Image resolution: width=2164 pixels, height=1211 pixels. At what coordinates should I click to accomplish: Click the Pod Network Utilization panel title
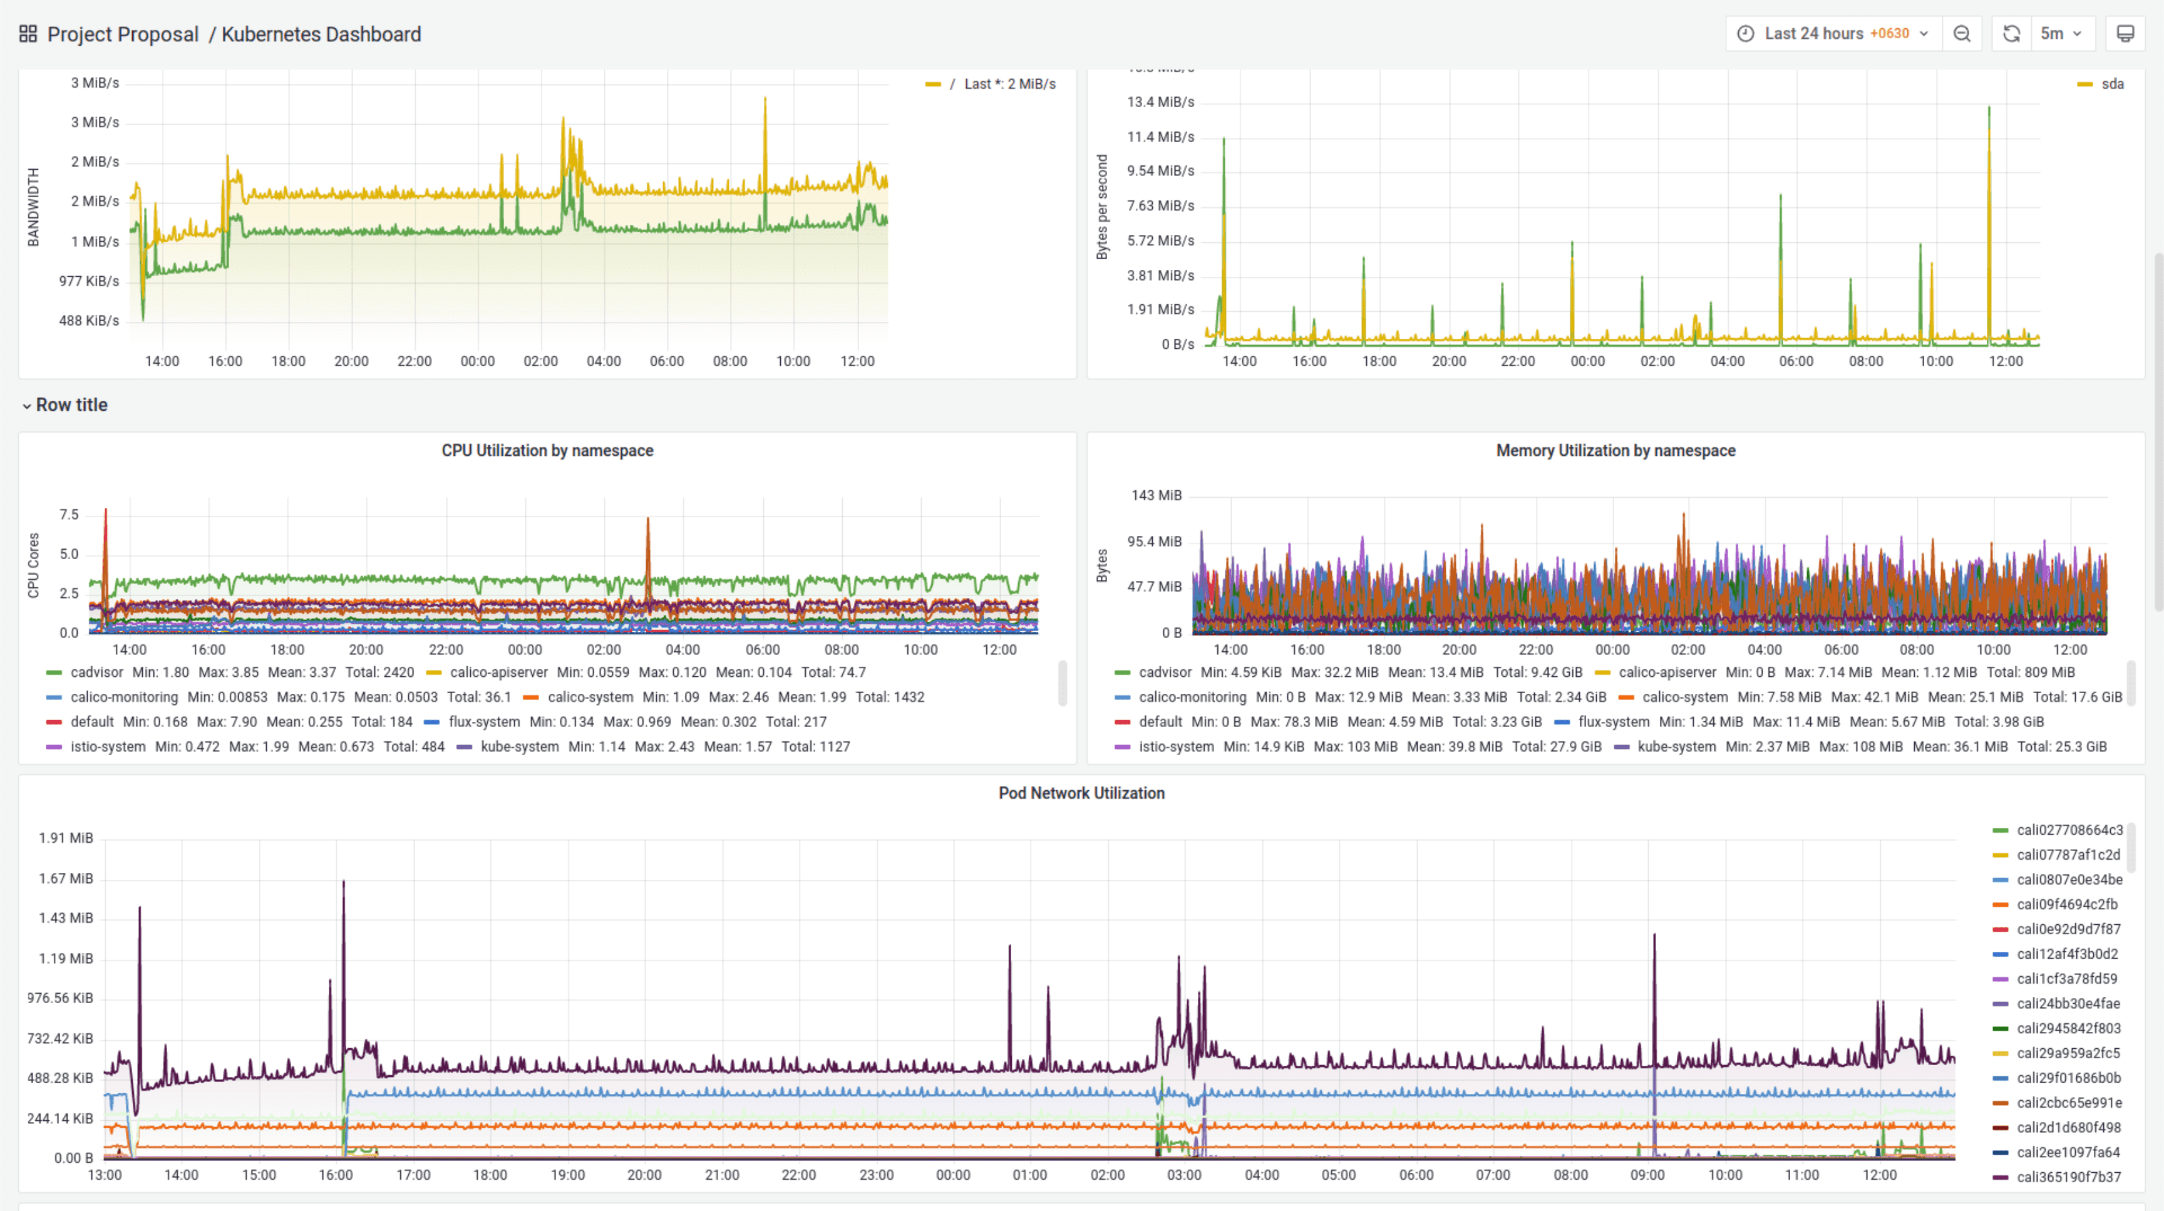pyautogui.click(x=1081, y=792)
